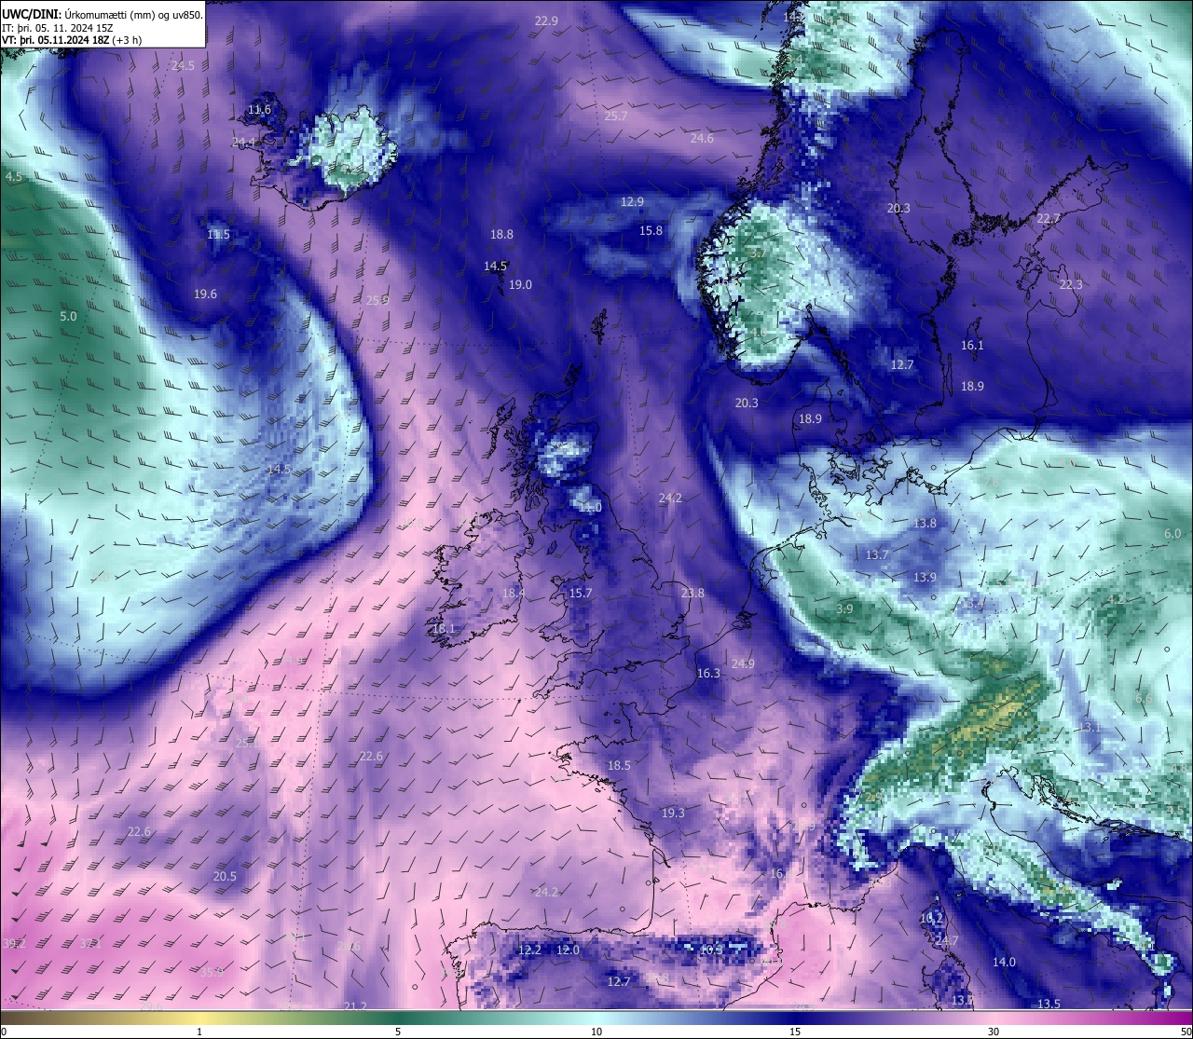Click the 13.9 value label
The height and width of the screenshot is (1039, 1193).
pos(925,578)
